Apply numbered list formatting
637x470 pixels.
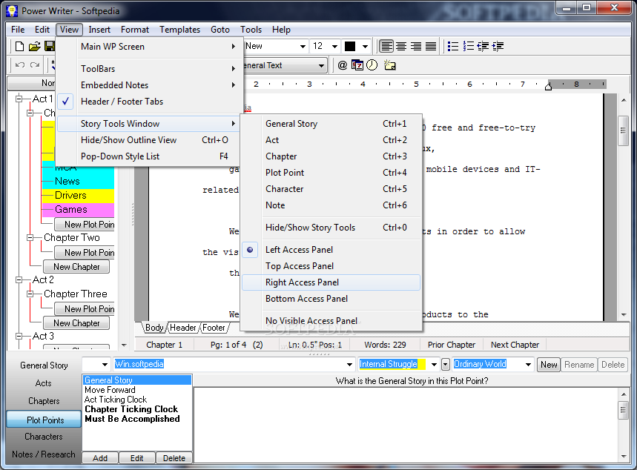468,46
